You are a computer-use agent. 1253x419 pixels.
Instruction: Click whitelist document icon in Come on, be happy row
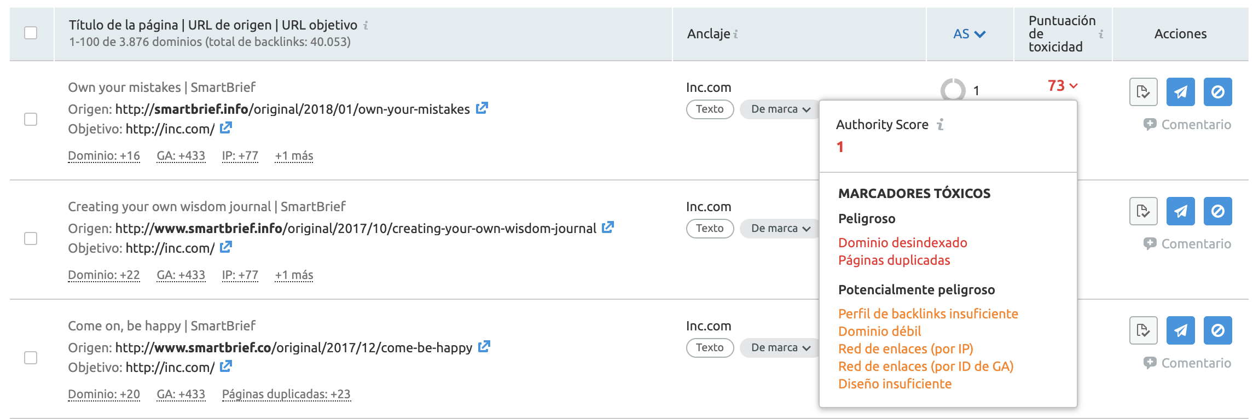(1144, 330)
